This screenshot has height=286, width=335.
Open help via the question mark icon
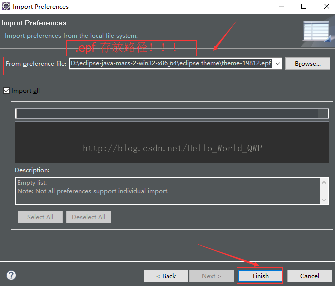[11, 275]
